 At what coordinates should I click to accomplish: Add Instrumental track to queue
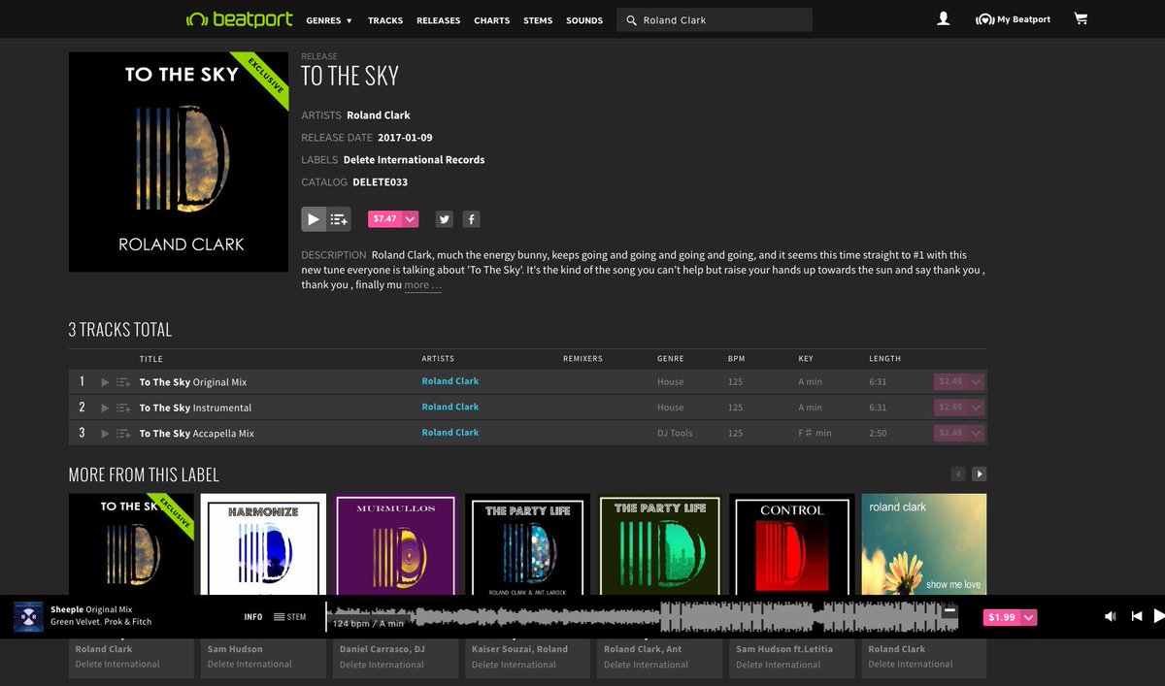[123, 408]
